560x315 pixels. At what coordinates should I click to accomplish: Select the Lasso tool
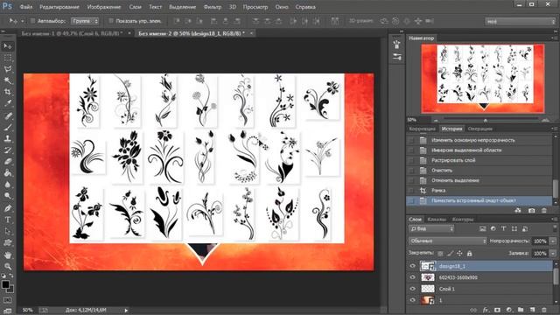tap(8, 69)
